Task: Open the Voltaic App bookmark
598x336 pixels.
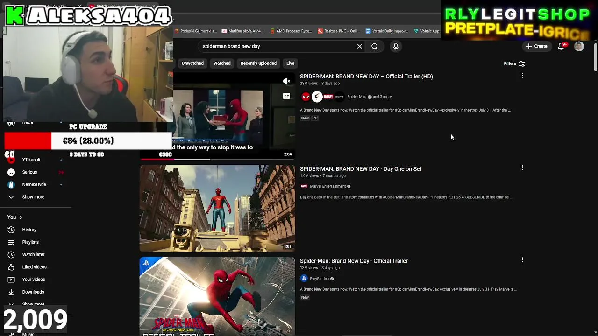Action: tap(427, 31)
